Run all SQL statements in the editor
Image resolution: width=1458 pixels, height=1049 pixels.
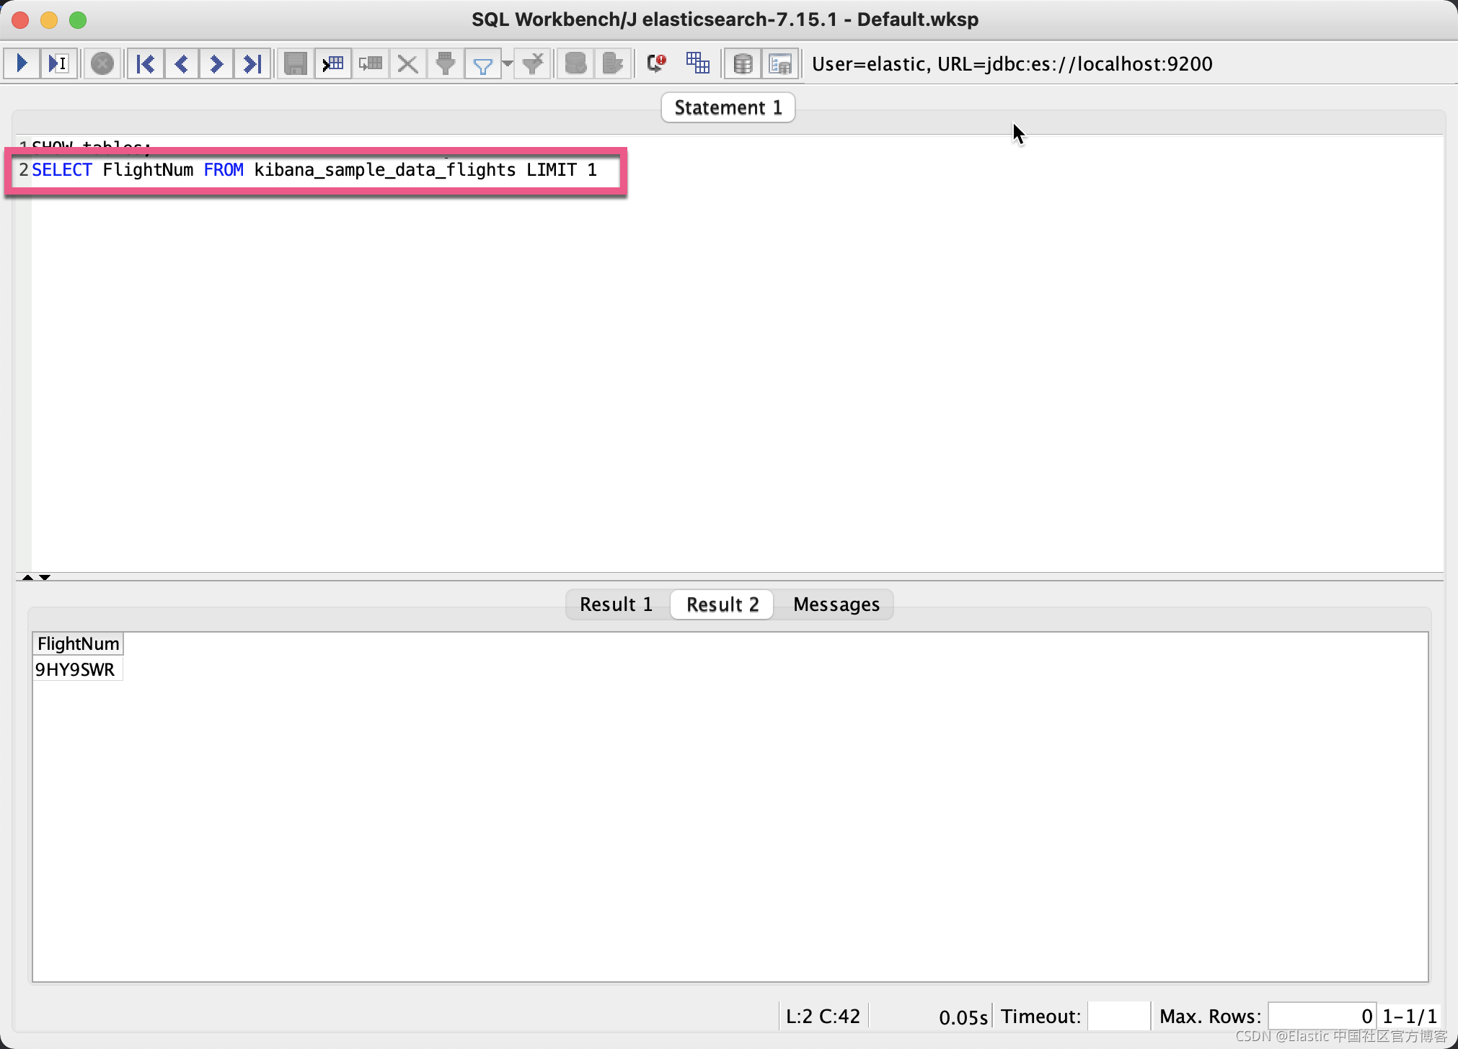click(x=21, y=63)
